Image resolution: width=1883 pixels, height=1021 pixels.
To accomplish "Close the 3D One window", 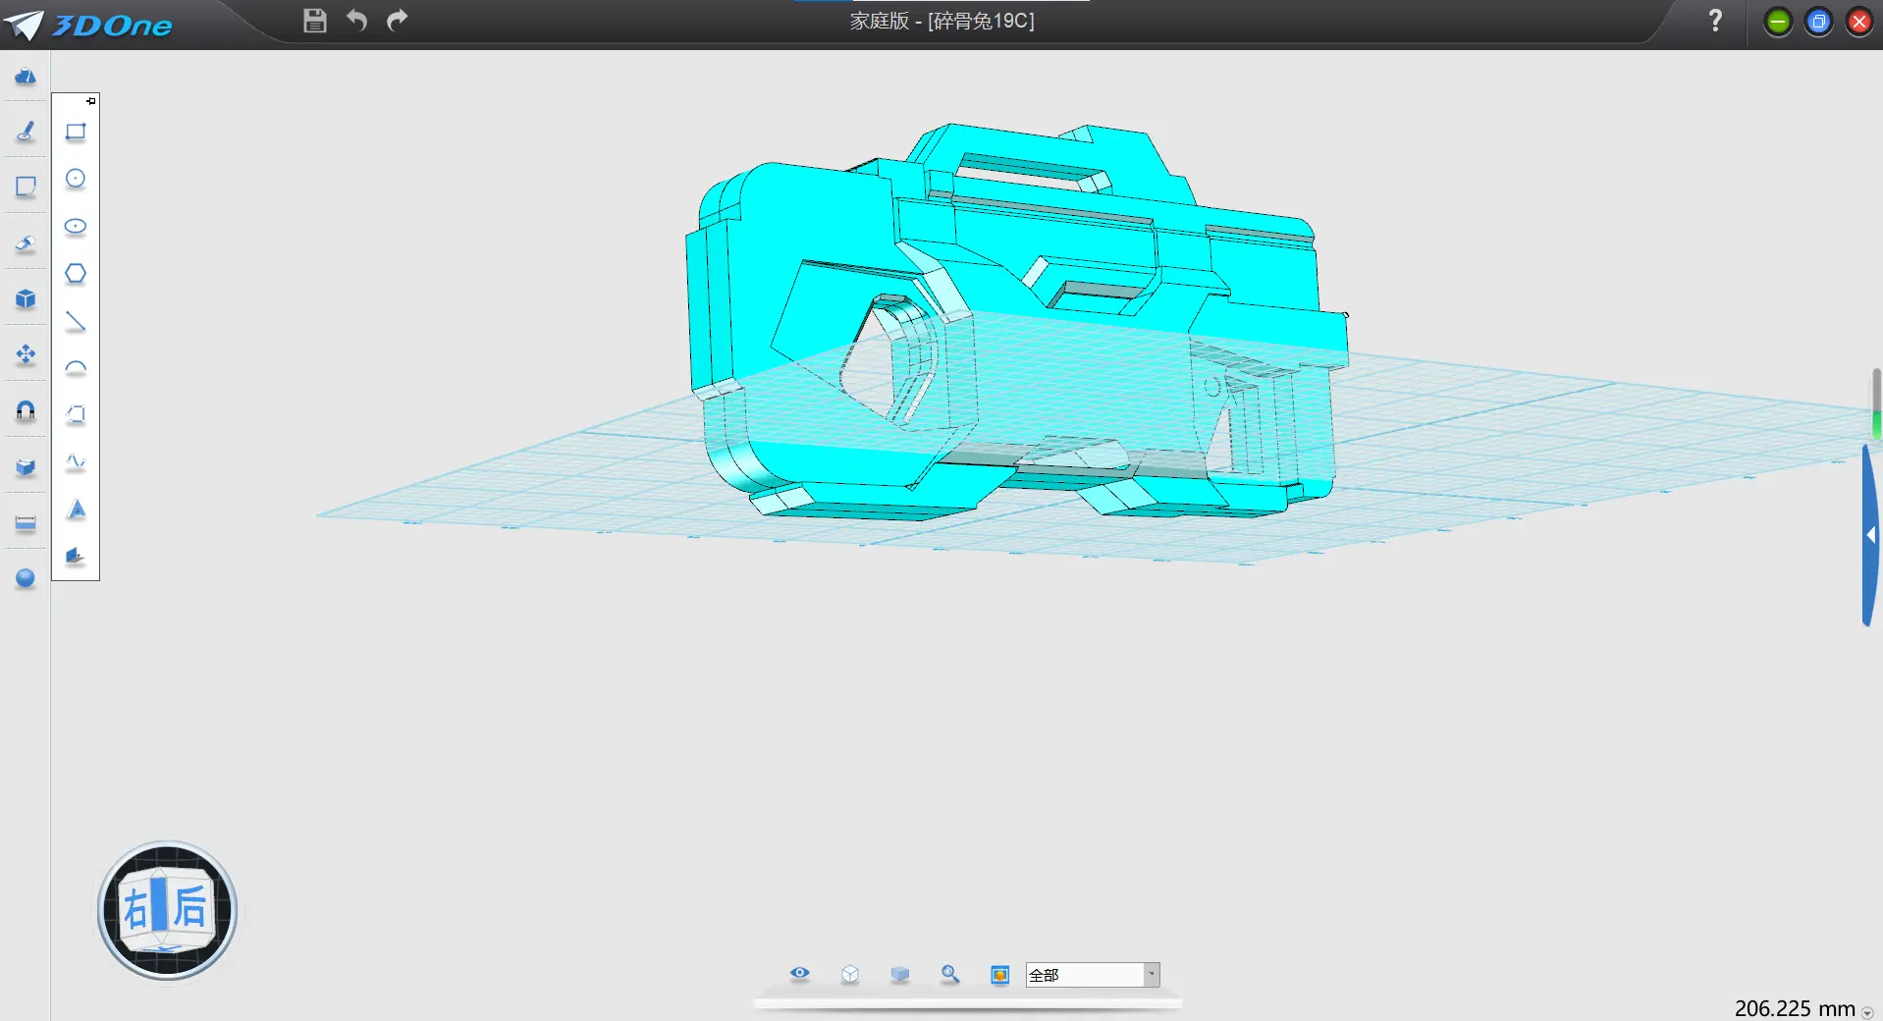I will [x=1859, y=22].
